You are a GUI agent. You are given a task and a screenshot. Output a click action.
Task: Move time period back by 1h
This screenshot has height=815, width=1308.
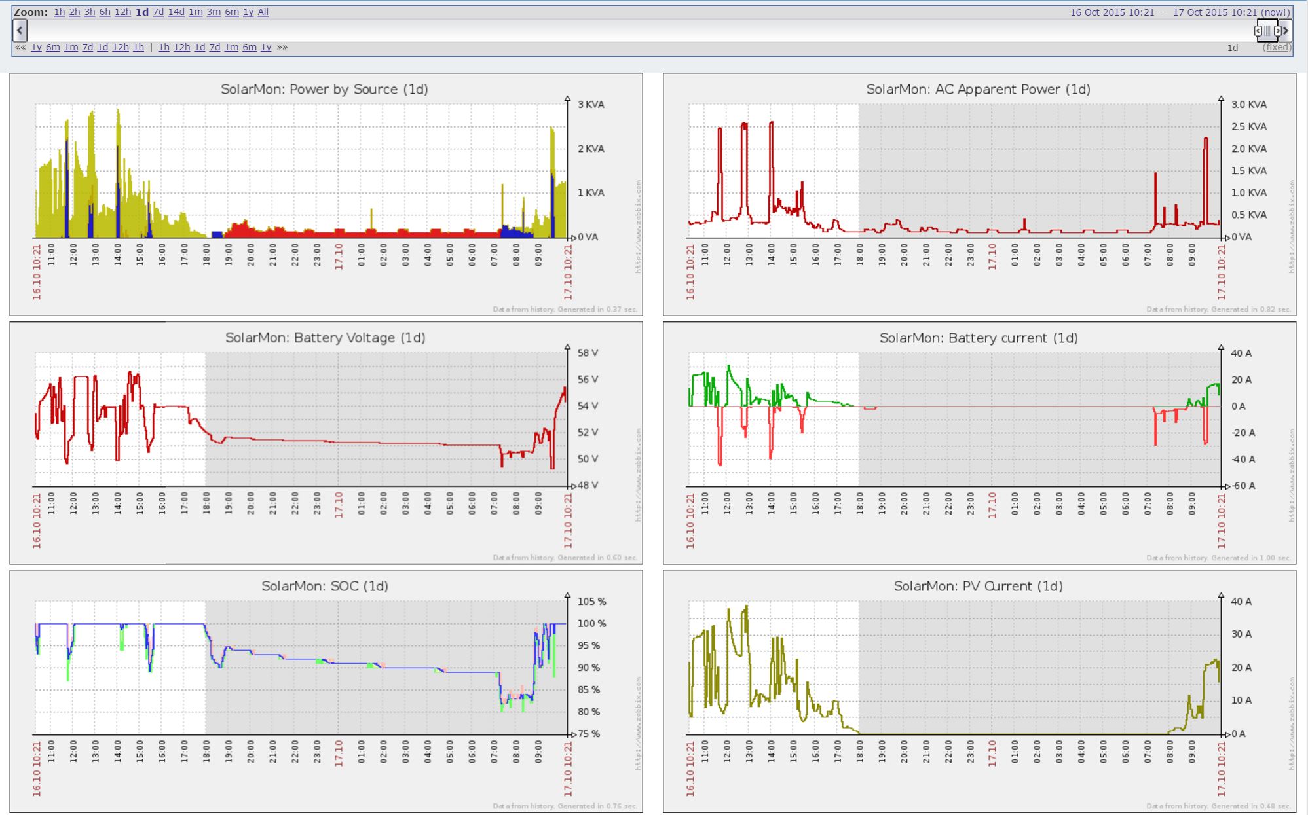tap(138, 47)
